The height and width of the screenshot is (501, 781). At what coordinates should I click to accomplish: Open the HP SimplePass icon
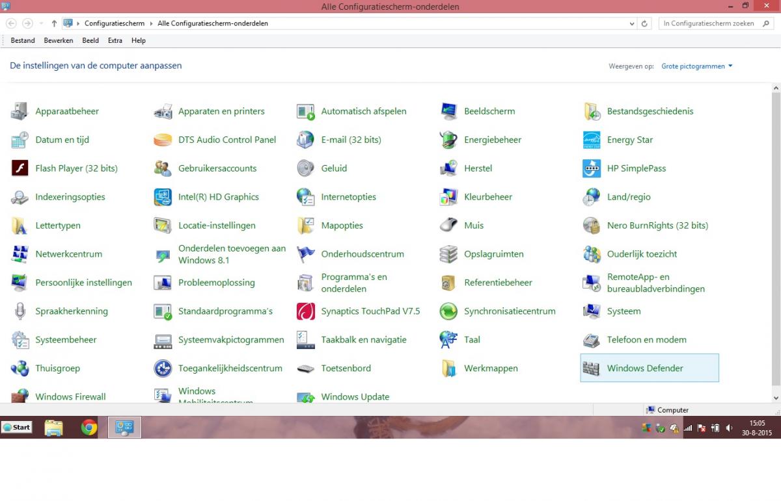click(592, 168)
